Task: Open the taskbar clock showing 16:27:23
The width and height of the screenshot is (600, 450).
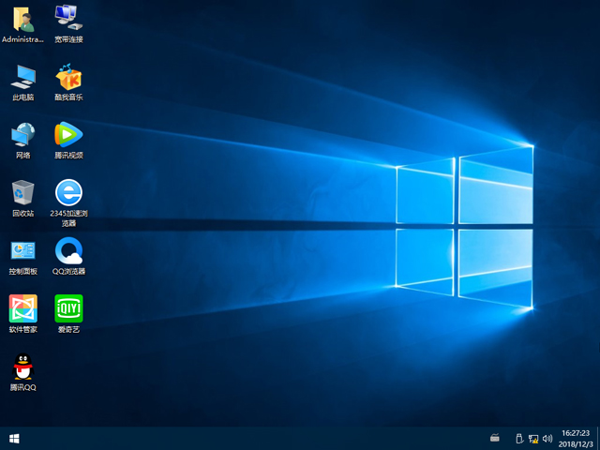Action: (574, 438)
